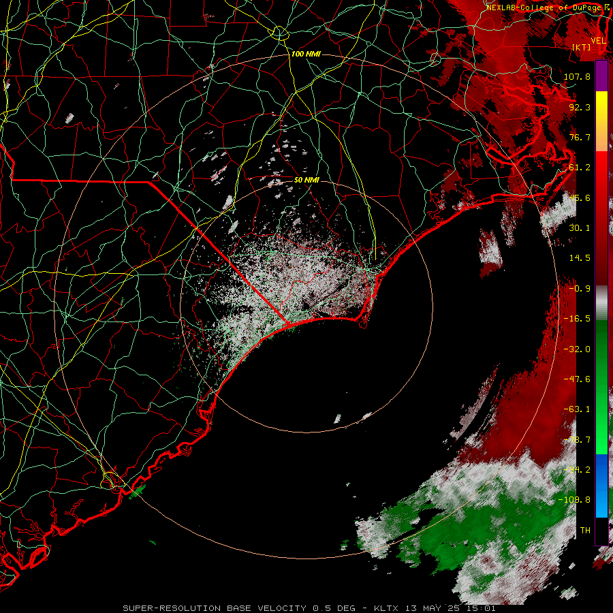This screenshot has height=613, width=613.
Task: Select the 92.3 velocity scale value
Action: [580, 107]
